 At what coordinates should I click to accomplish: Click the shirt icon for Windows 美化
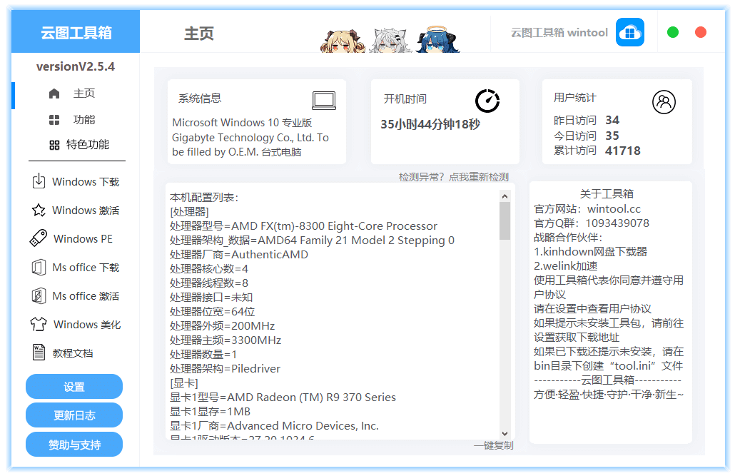[39, 325]
